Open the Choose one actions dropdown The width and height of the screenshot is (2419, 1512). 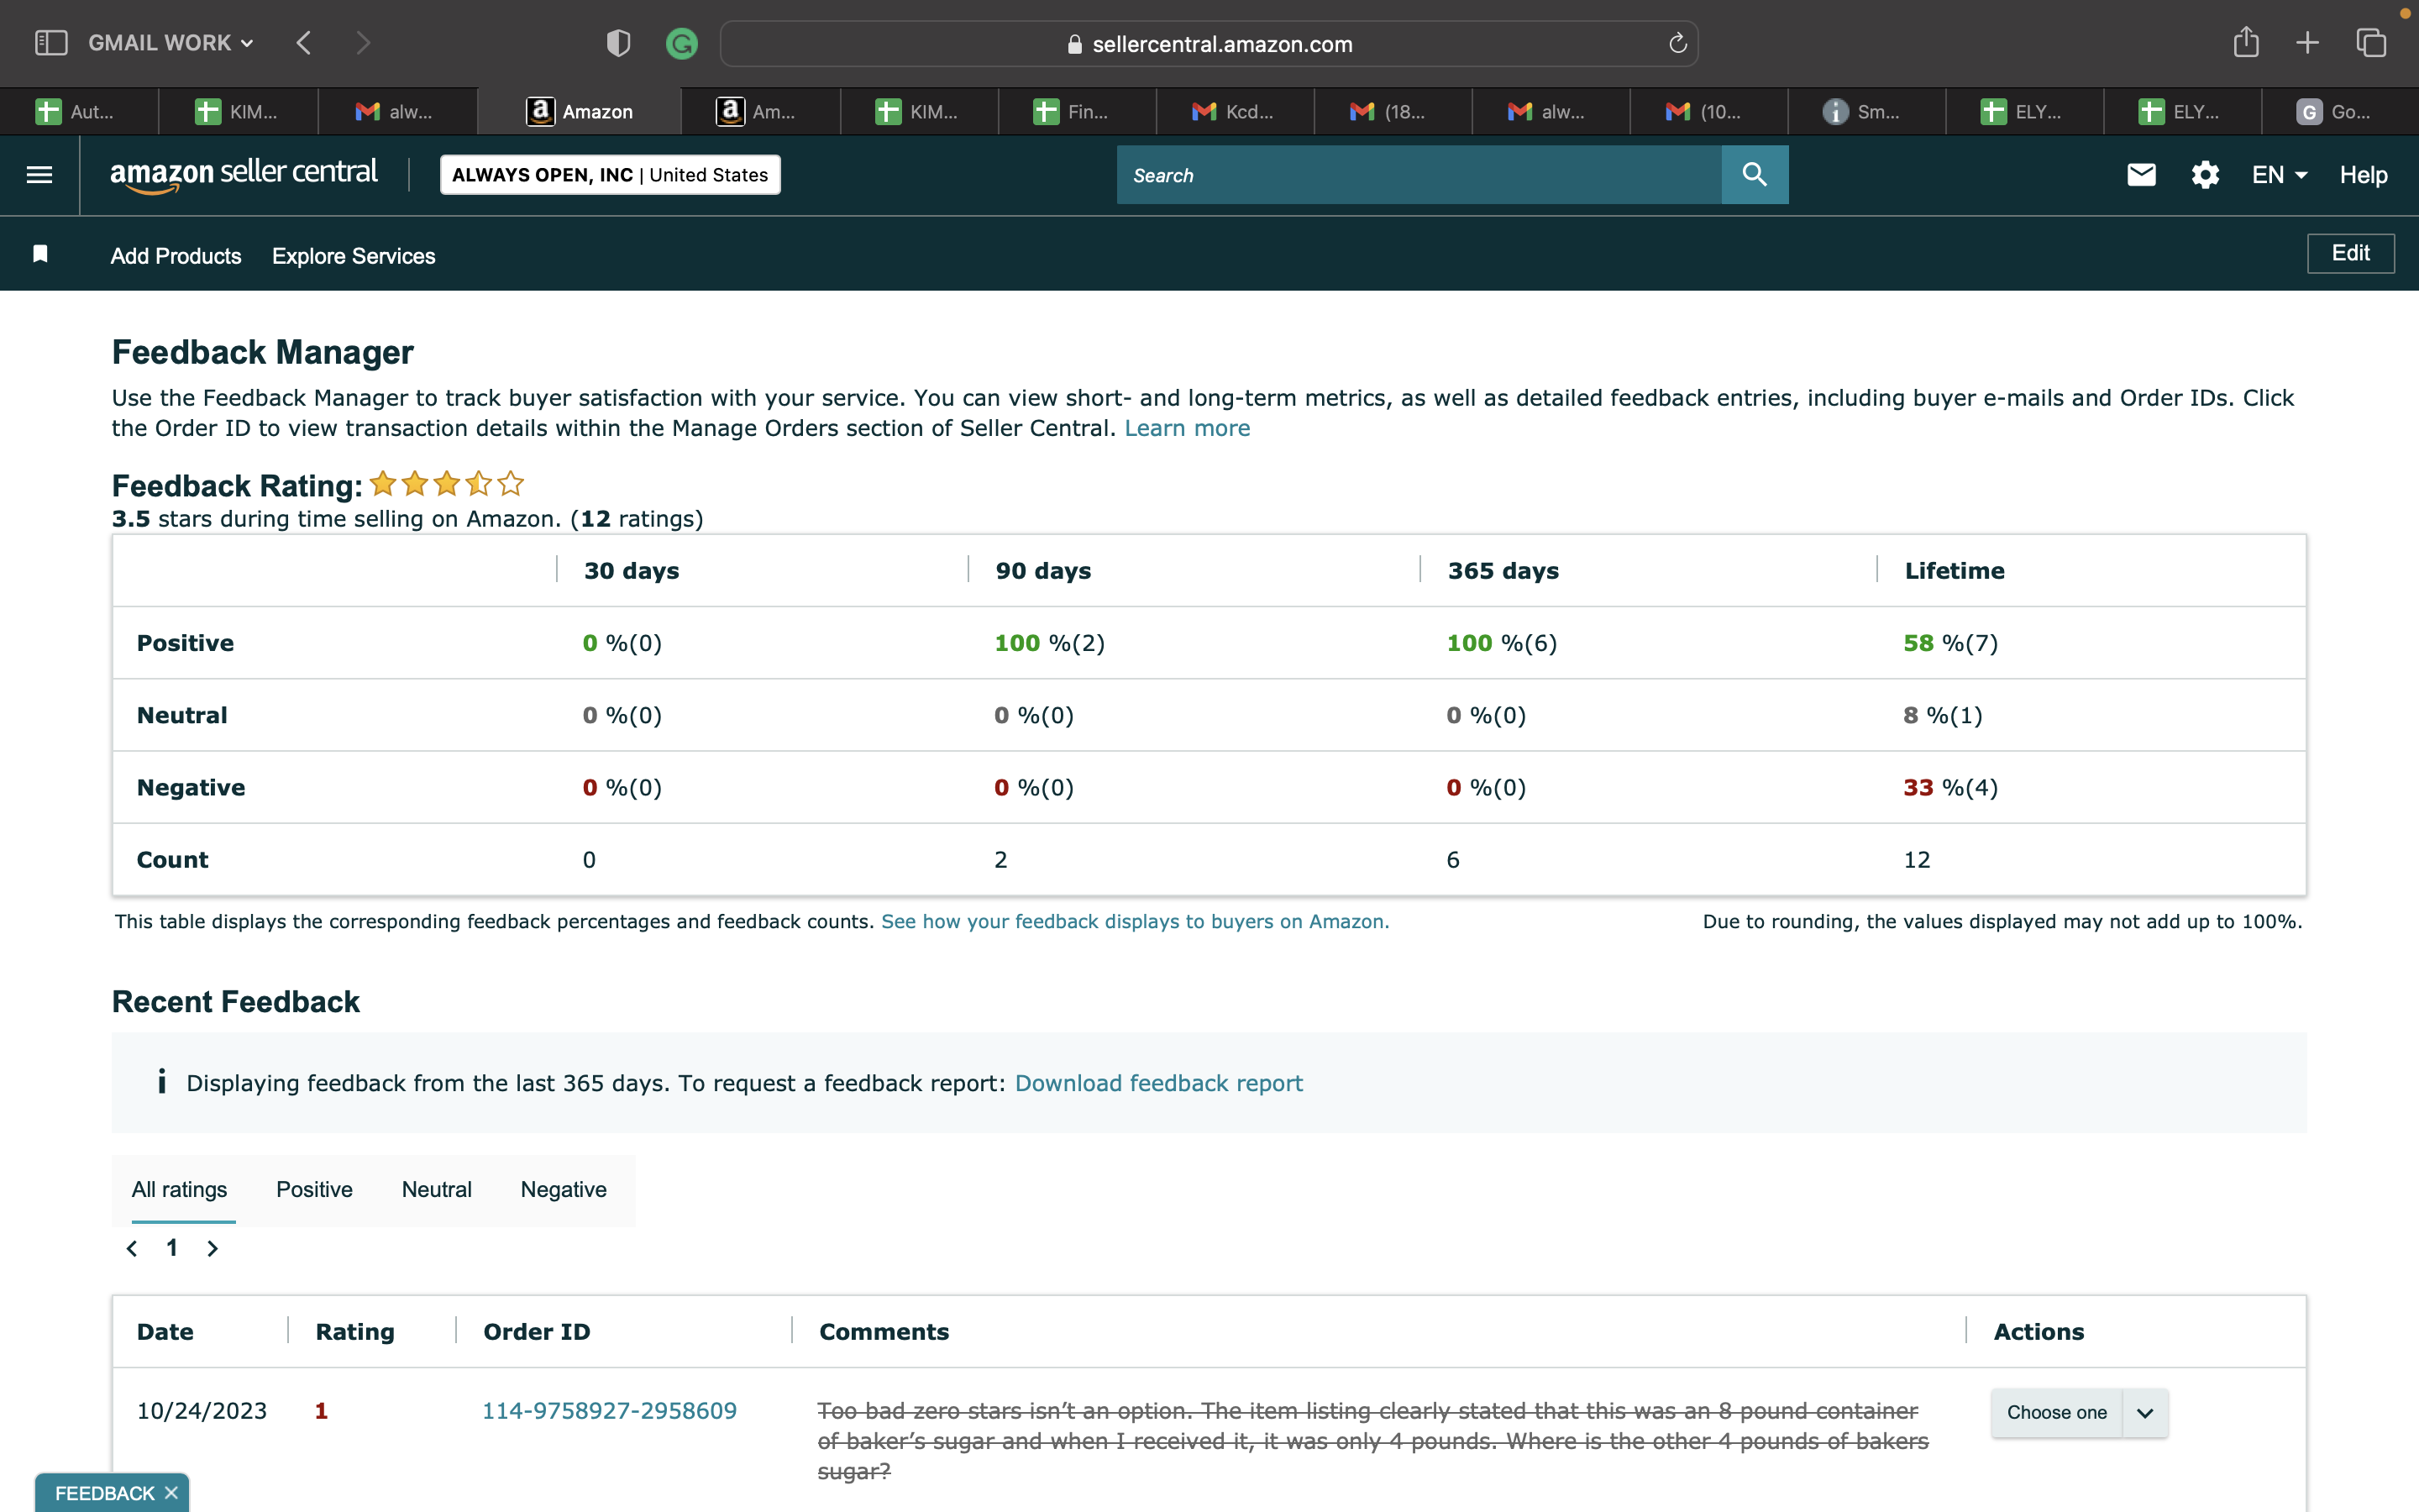coord(2079,1412)
